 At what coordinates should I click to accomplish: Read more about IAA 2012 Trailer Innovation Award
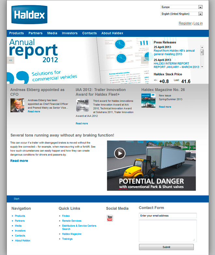82,124
